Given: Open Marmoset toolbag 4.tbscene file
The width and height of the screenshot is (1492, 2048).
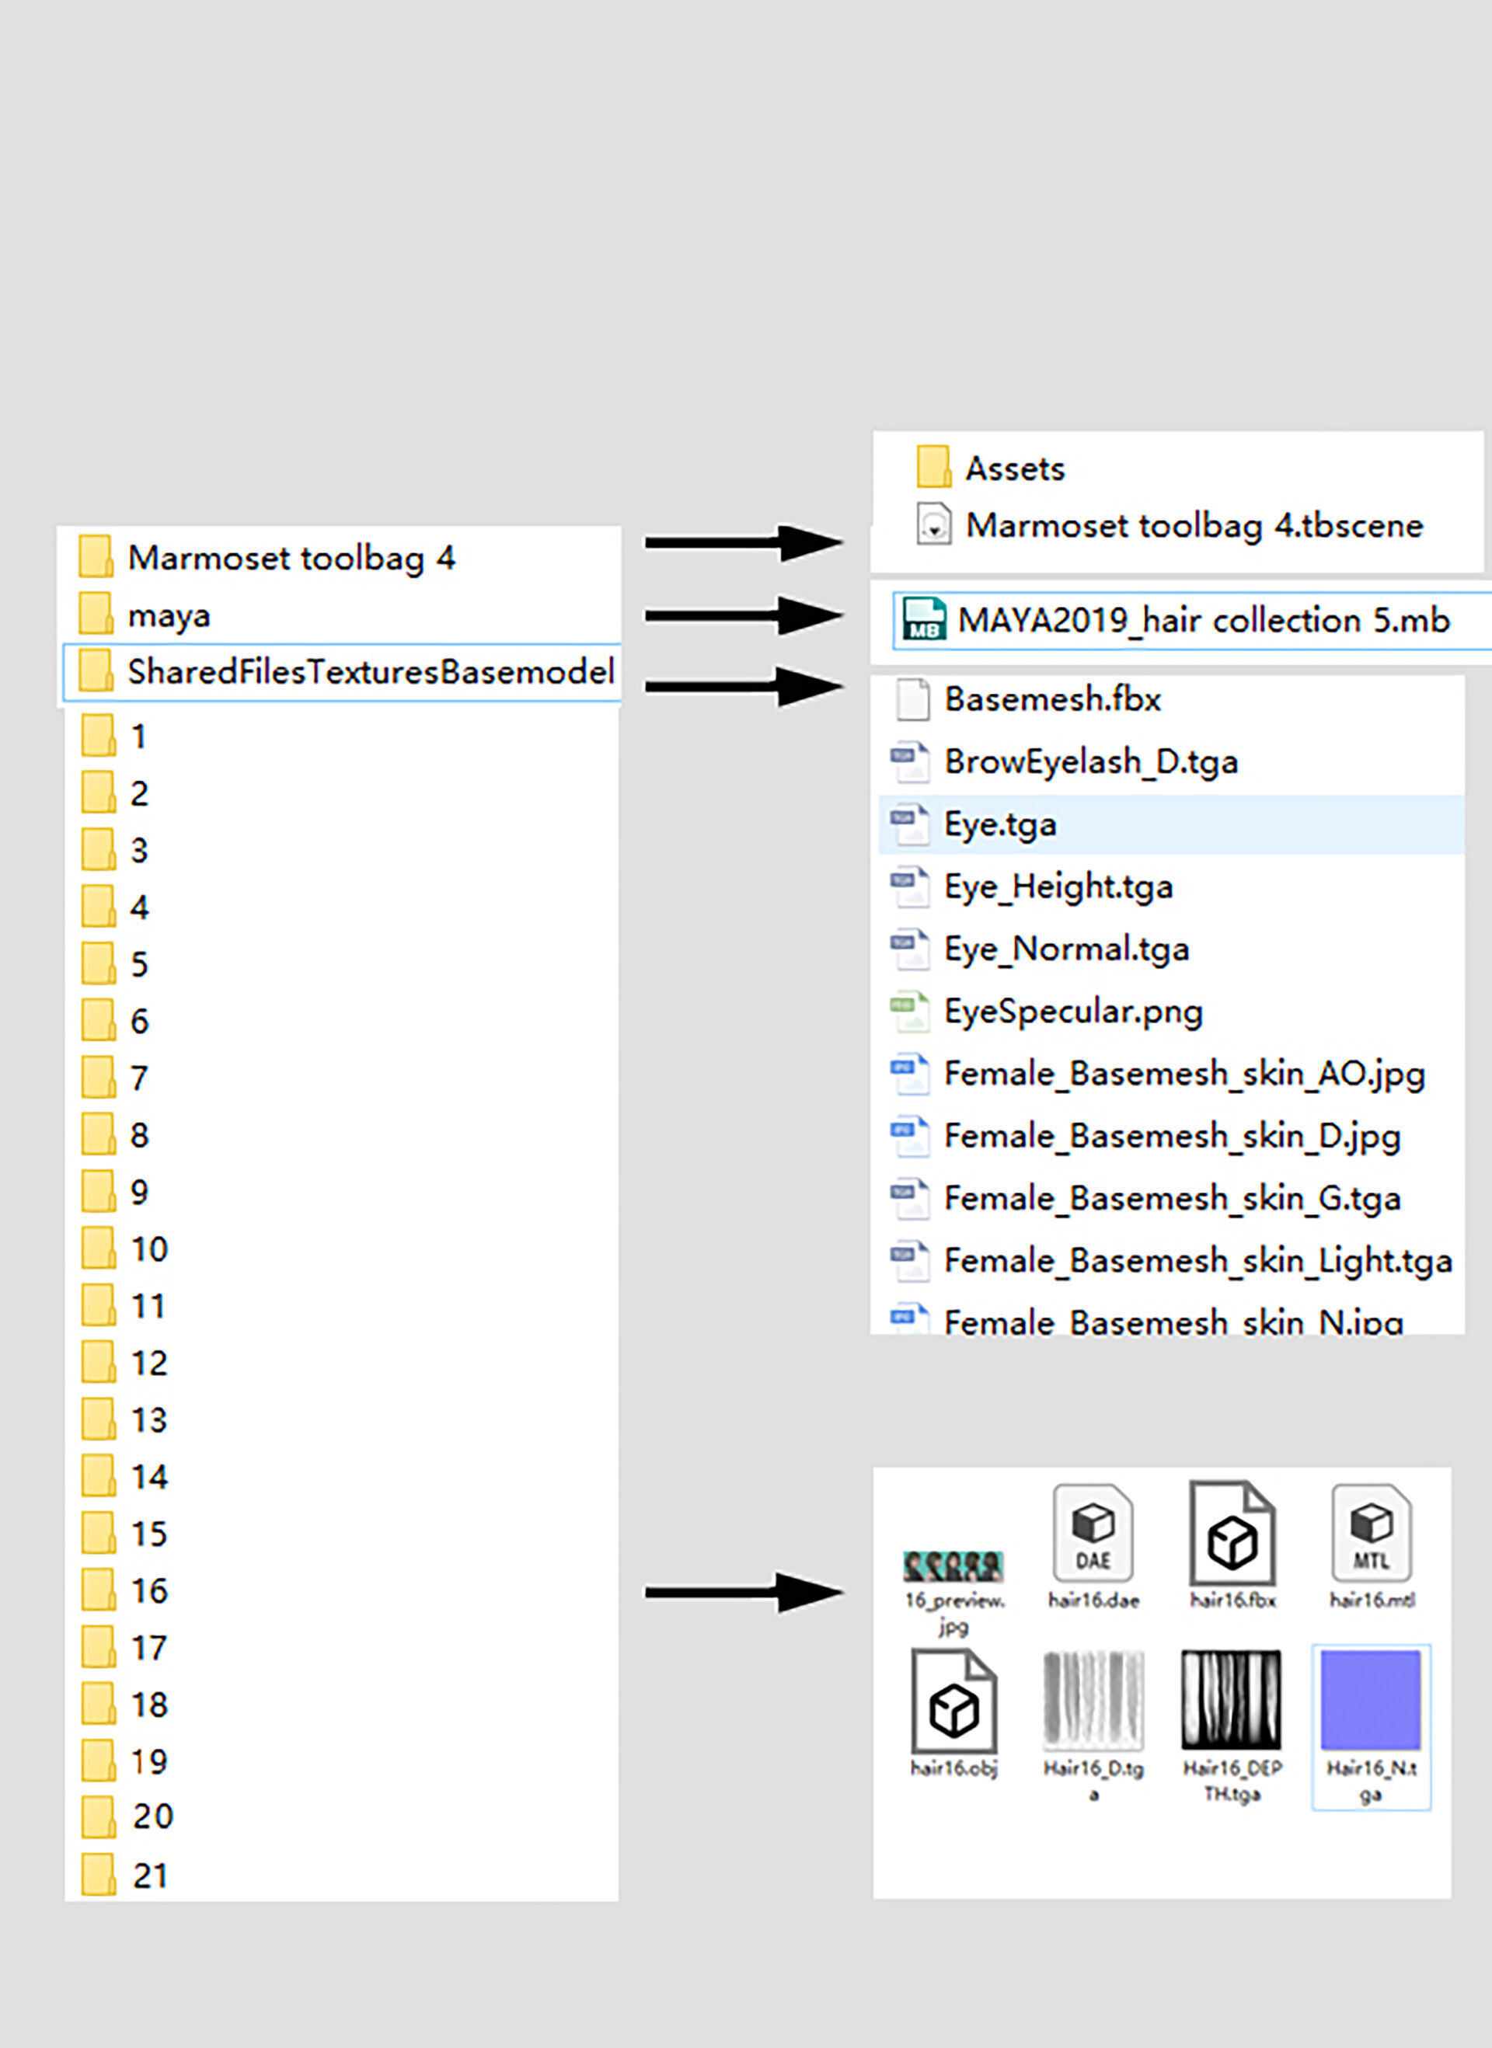Looking at the screenshot, I should point(1193,525).
